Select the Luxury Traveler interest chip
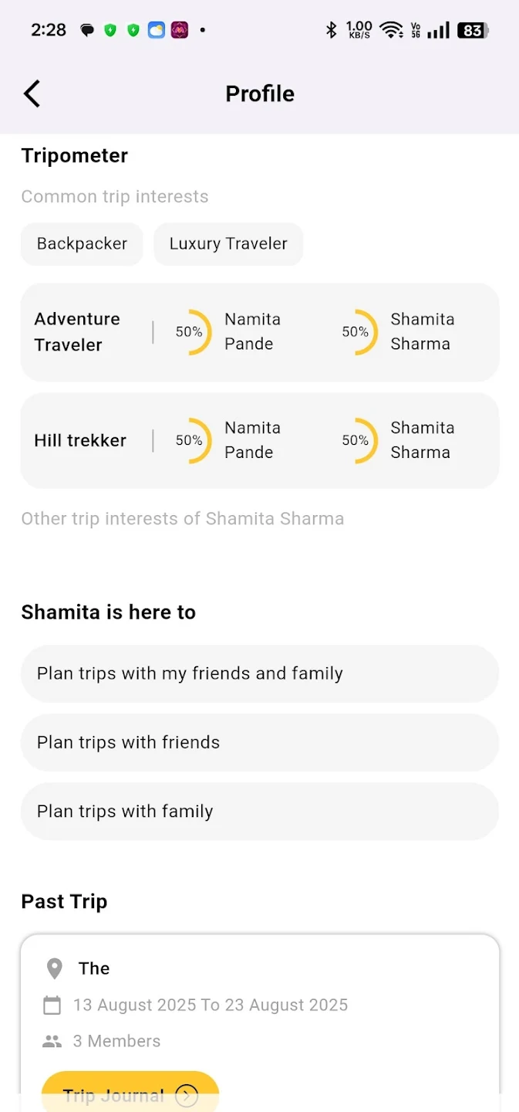519x1112 pixels. click(x=228, y=244)
